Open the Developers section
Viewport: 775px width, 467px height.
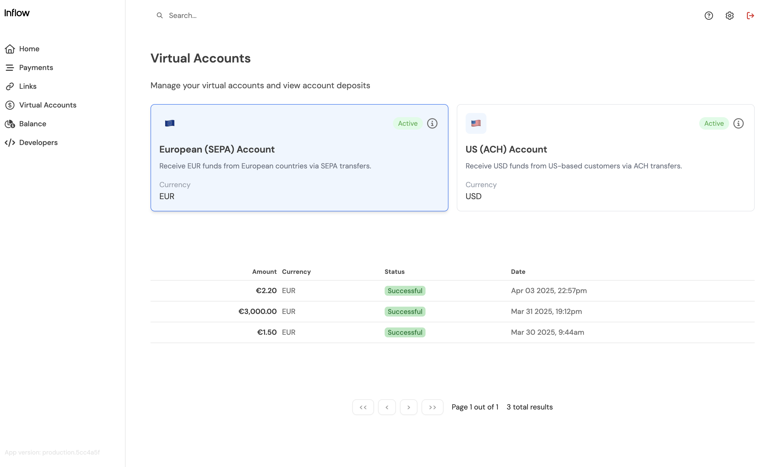tap(38, 142)
